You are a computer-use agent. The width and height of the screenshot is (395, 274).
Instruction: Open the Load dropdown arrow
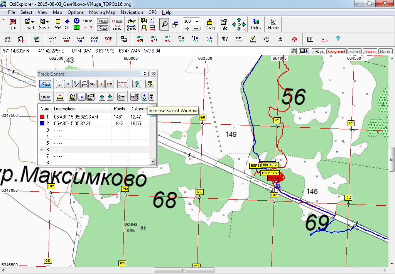33,22
